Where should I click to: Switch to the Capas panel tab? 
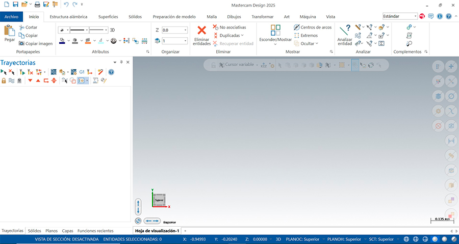click(x=67, y=231)
